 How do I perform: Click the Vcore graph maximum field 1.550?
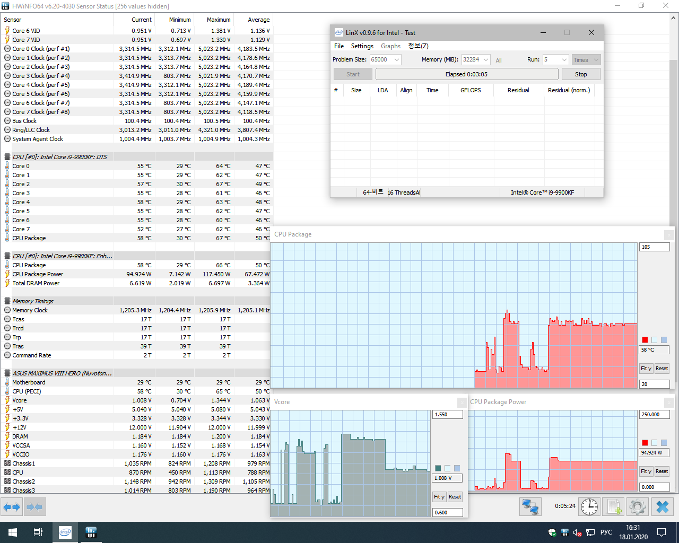(448, 415)
